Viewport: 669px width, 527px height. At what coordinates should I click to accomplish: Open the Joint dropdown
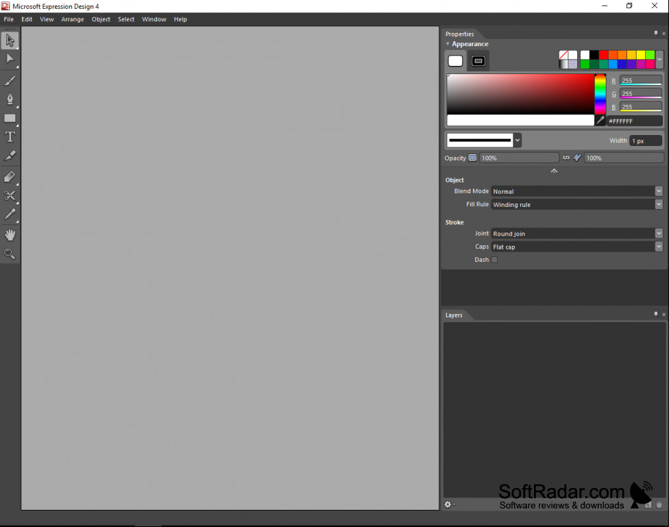coord(659,234)
